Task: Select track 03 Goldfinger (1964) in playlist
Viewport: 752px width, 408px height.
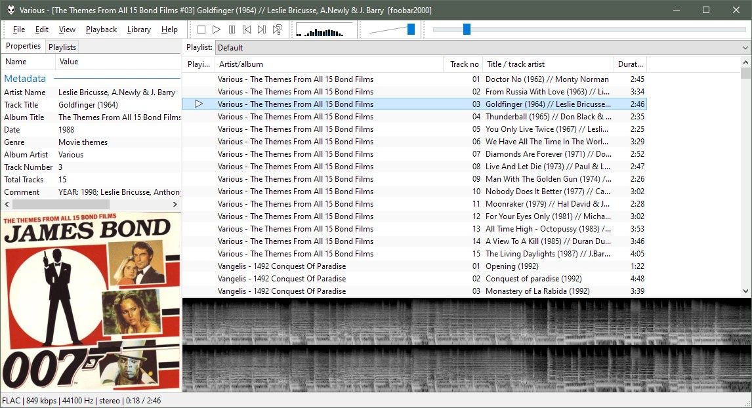Action: tap(414, 104)
